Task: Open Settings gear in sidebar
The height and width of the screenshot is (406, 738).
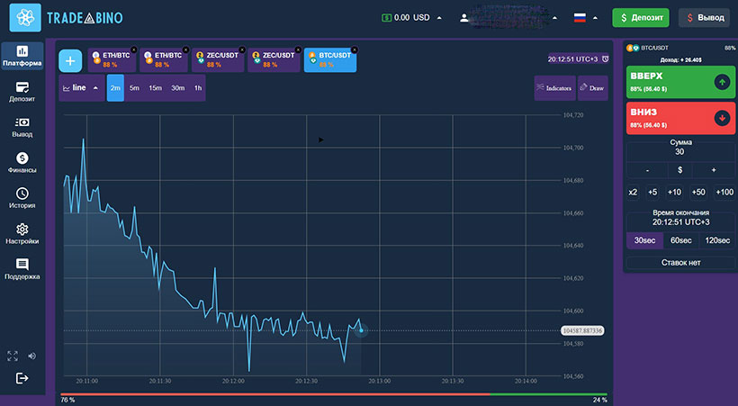Action: coord(22,234)
